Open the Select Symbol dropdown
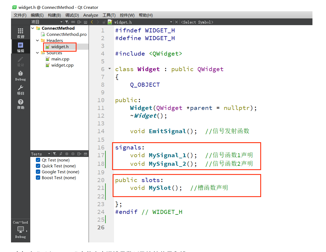 197,22
